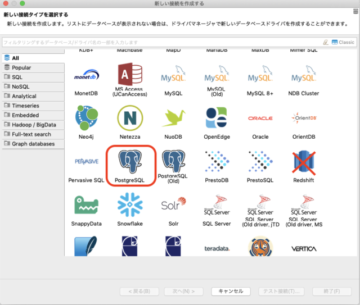Select the MySQL driver
This screenshot has width=360, height=305.
click(173, 74)
